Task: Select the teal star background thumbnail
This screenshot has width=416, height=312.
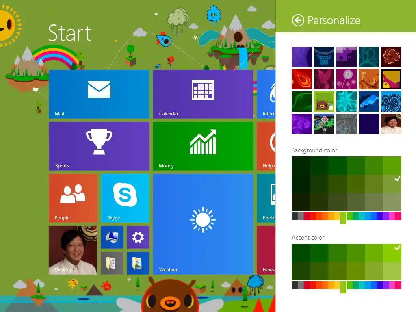Action: (x=347, y=102)
